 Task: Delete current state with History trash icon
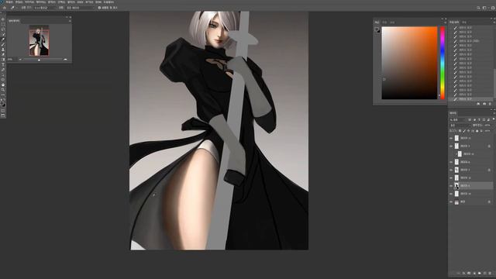[490, 103]
